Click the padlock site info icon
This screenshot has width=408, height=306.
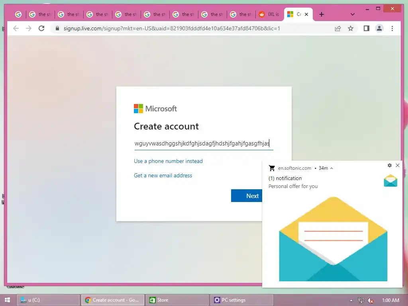57,28
